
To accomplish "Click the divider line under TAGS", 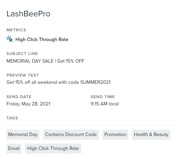I will tap(91, 125).
